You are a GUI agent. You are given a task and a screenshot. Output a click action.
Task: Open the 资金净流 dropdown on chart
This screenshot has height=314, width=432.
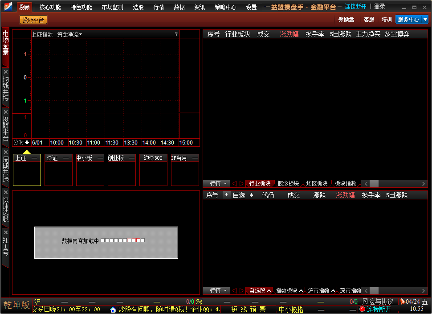pos(69,34)
